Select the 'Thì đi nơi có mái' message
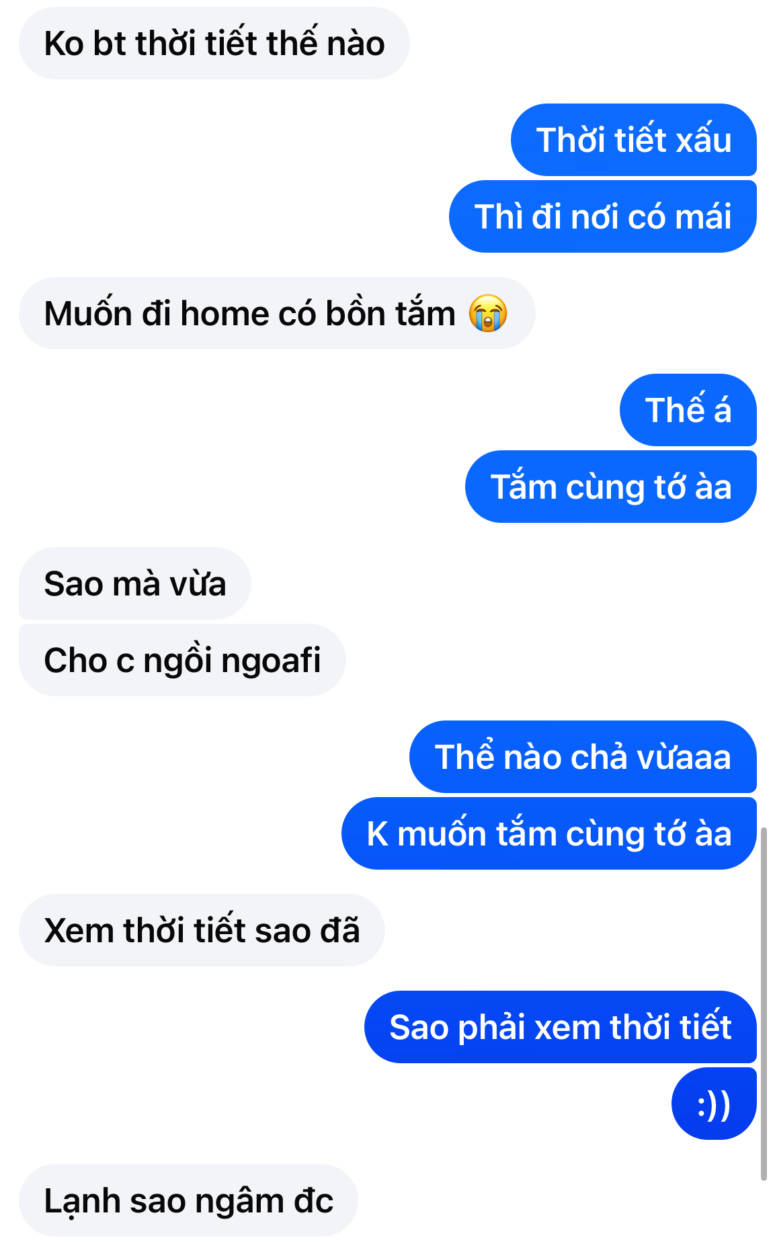 [x=603, y=216]
